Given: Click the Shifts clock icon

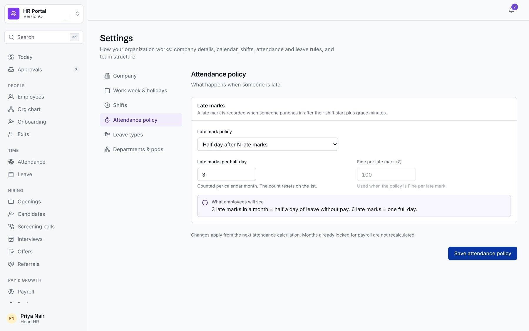Looking at the screenshot, I should tap(107, 105).
